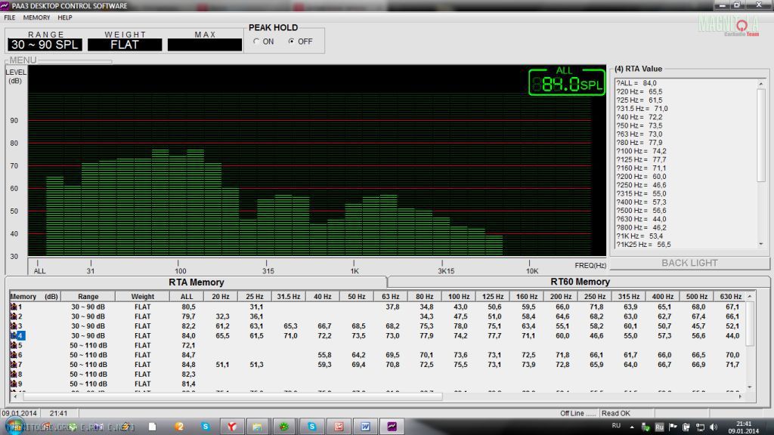Open the red application taskbar icon

pyautogui.click(x=339, y=427)
